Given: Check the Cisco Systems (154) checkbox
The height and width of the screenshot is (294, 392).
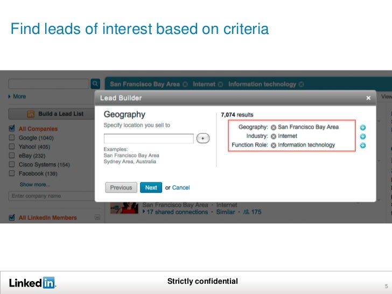Looking at the screenshot, I should click(x=12, y=164).
